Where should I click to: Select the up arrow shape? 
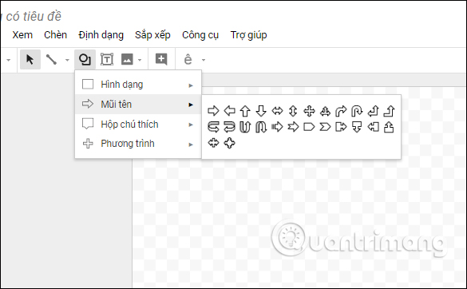click(x=245, y=111)
